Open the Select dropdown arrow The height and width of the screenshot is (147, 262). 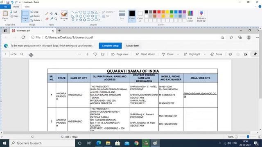25,21
